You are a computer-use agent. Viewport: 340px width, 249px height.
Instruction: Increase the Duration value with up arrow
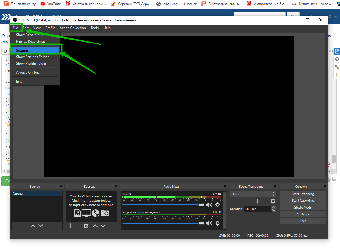click(x=274, y=207)
